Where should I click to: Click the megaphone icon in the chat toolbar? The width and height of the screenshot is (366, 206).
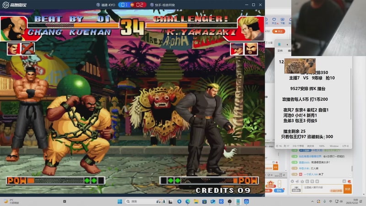click(297, 181)
